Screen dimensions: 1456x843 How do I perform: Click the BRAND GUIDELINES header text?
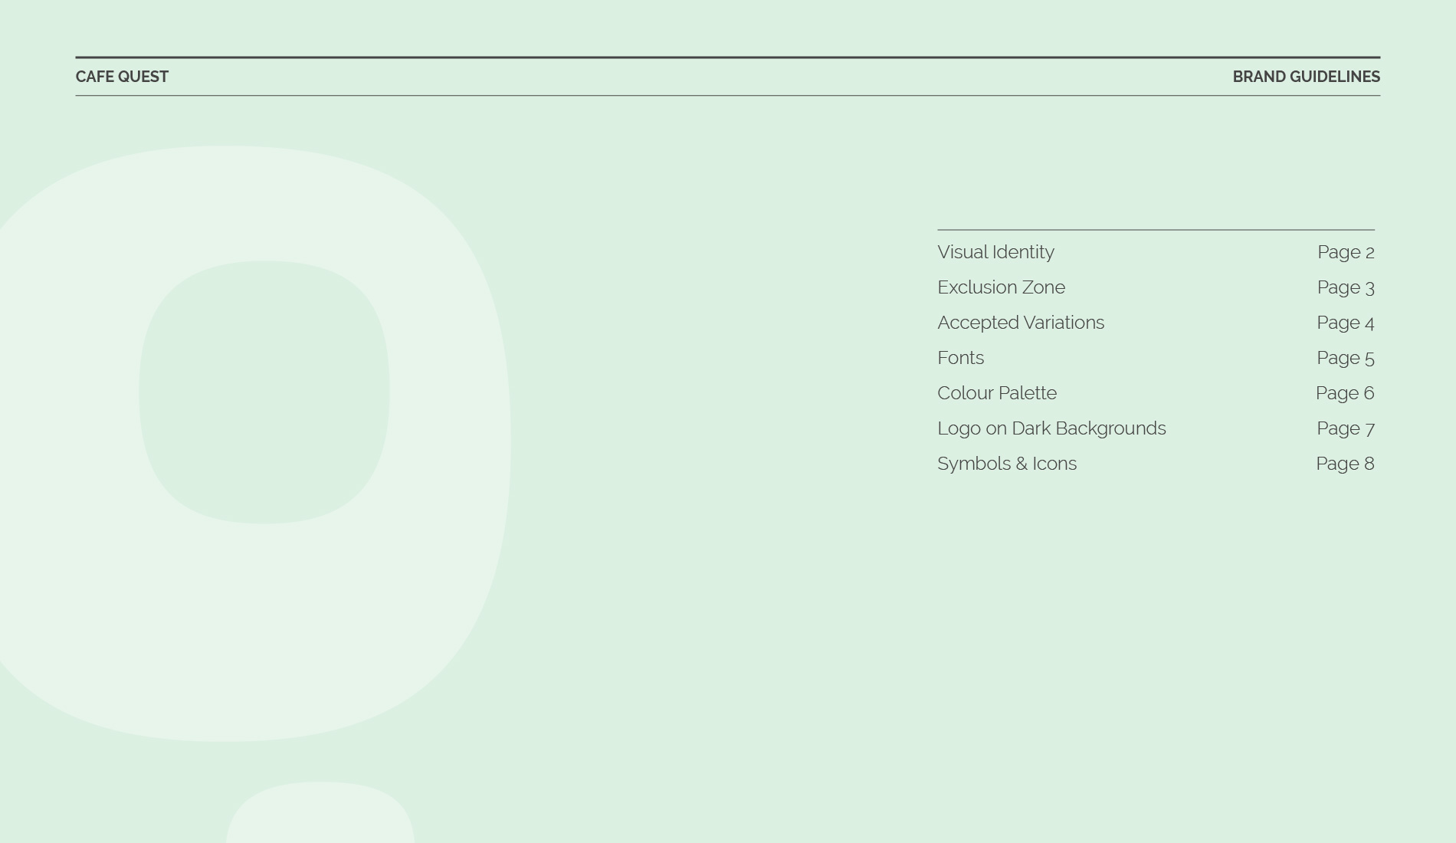pos(1306,77)
